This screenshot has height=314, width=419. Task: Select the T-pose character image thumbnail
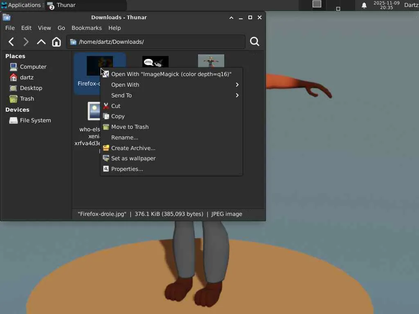(x=211, y=61)
